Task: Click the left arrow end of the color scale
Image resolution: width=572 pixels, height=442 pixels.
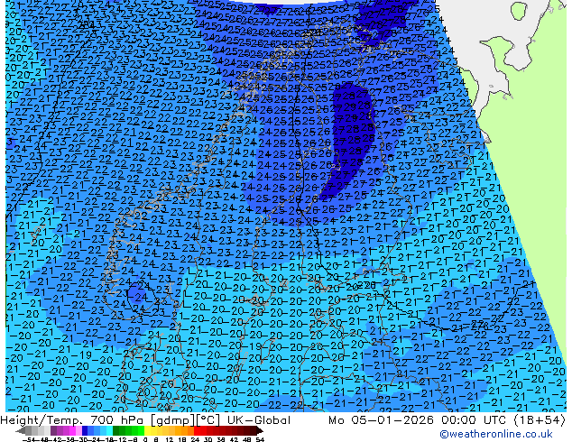Action: coord(21,431)
